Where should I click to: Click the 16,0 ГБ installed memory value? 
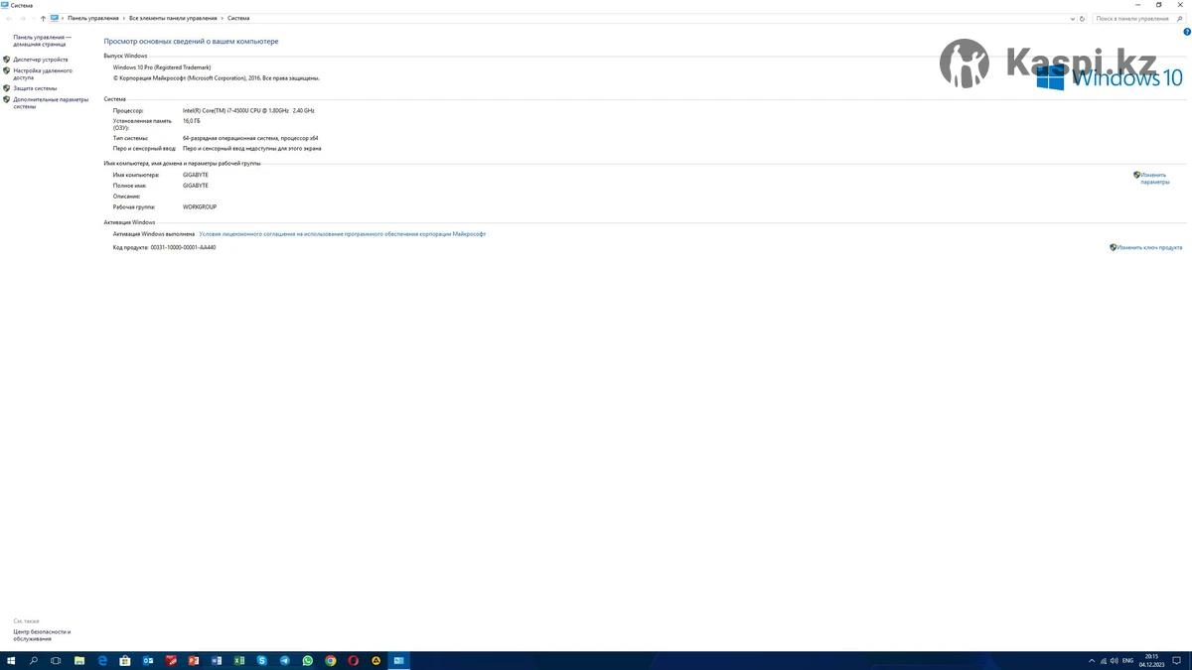[192, 121]
